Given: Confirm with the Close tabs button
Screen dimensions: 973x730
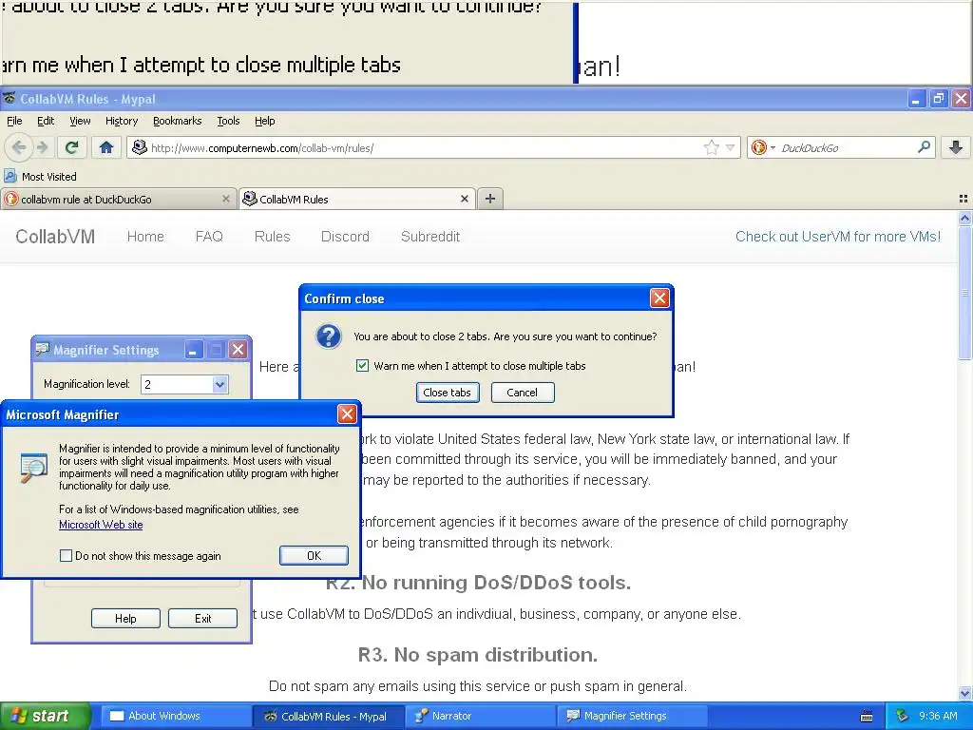Looking at the screenshot, I should 448,393.
